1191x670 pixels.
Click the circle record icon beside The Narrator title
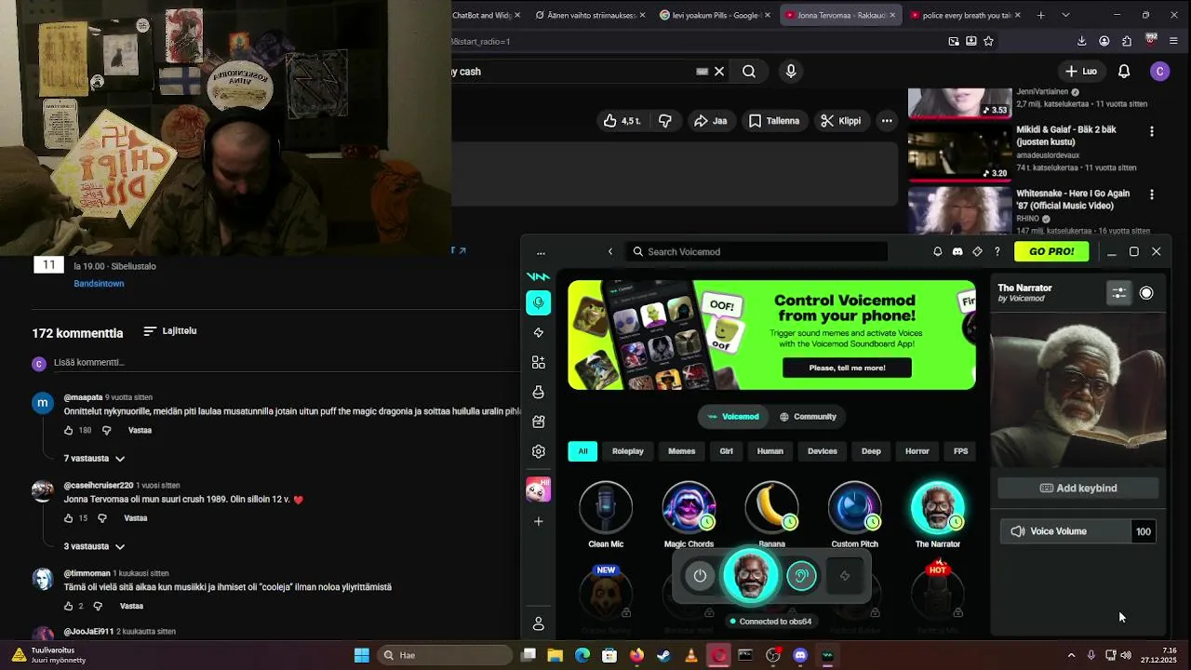(1146, 293)
